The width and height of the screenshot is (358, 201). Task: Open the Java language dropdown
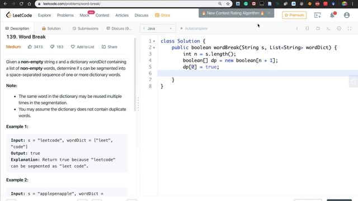[x=158, y=28]
